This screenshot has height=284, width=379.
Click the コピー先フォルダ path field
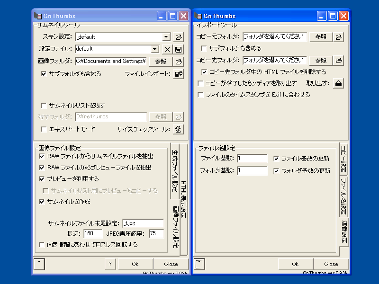275,61
